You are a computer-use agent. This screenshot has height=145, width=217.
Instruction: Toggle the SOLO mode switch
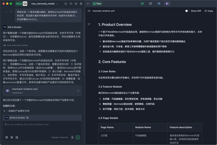[x=22, y=4]
